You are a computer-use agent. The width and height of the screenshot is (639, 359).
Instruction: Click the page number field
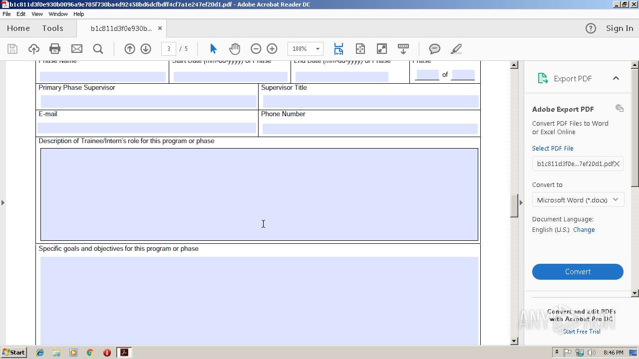[x=169, y=49]
